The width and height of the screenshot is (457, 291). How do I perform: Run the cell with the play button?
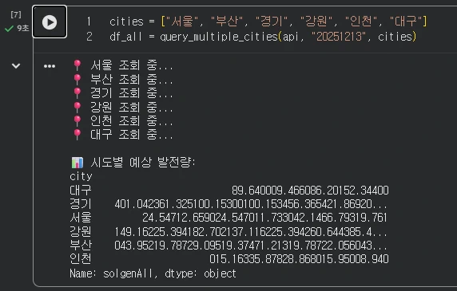pyautogui.click(x=50, y=22)
